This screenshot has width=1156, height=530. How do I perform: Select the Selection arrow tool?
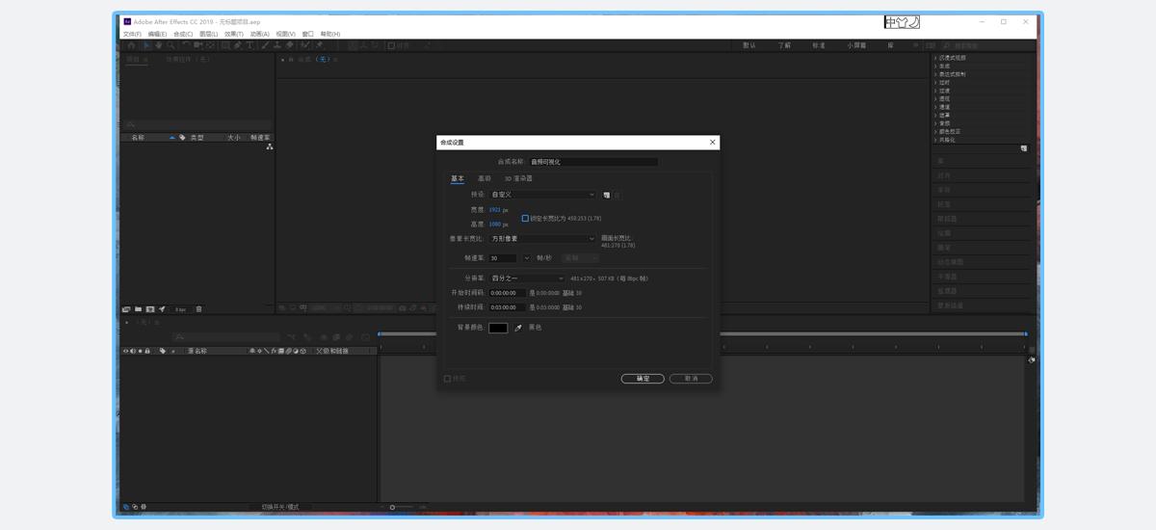[146, 45]
